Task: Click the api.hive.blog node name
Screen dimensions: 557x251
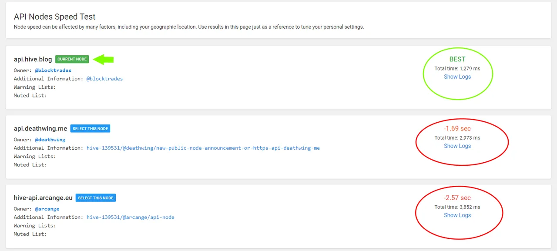Action: (x=33, y=59)
